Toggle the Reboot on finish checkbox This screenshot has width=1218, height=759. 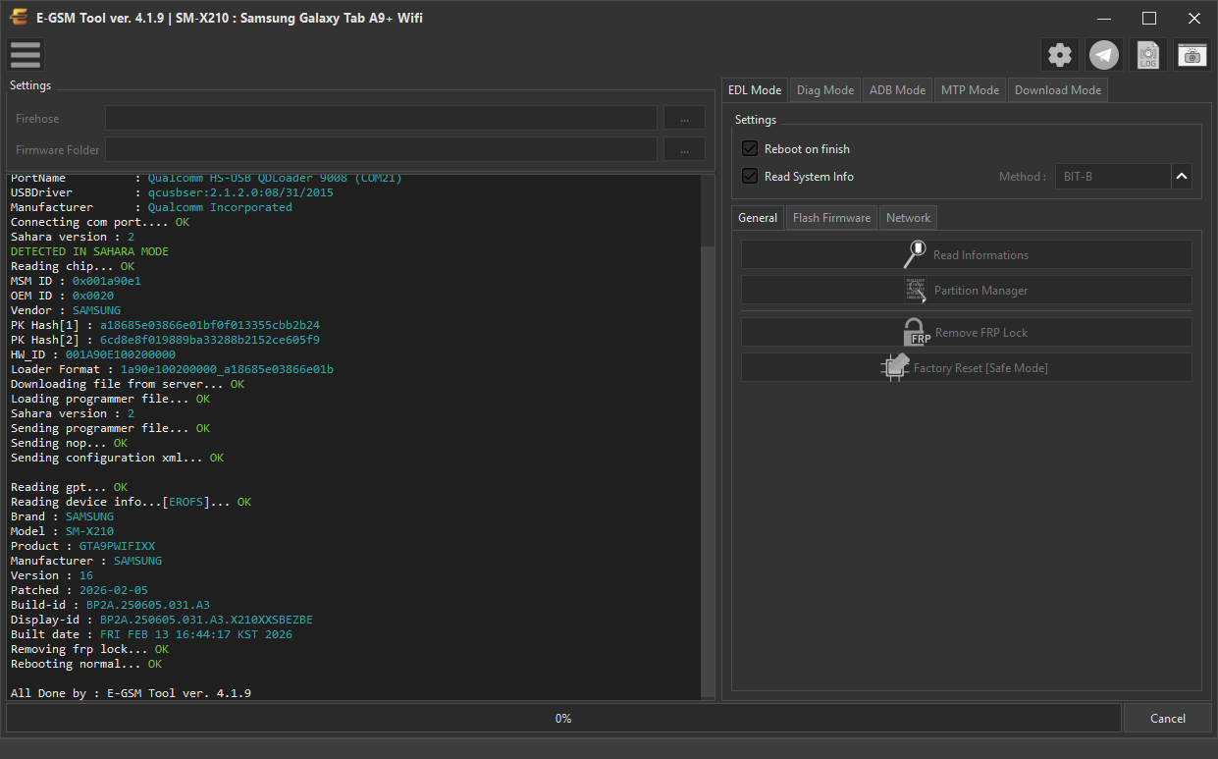point(750,148)
